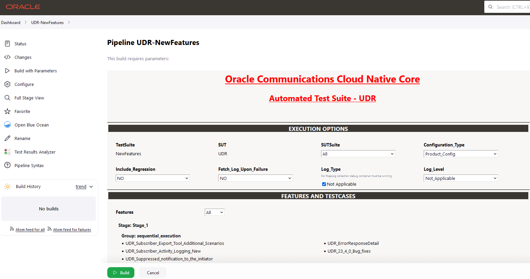Toggle the Not Applicable Log_Type checkbox
The image size is (530, 279).
(324, 184)
